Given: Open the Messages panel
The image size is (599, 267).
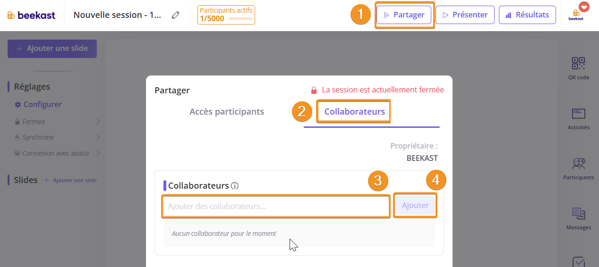Looking at the screenshot, I should tap(578, 218).
